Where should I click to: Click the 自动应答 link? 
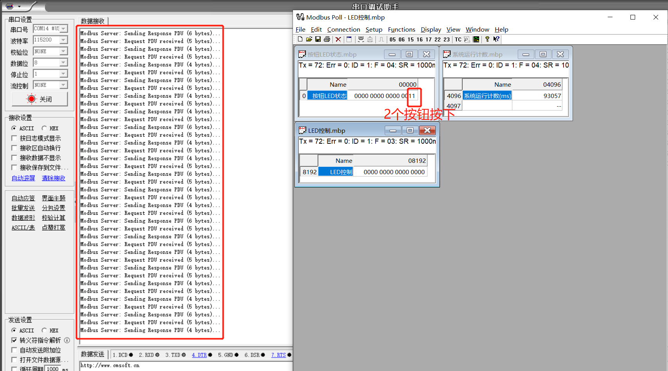click(23, 198)
